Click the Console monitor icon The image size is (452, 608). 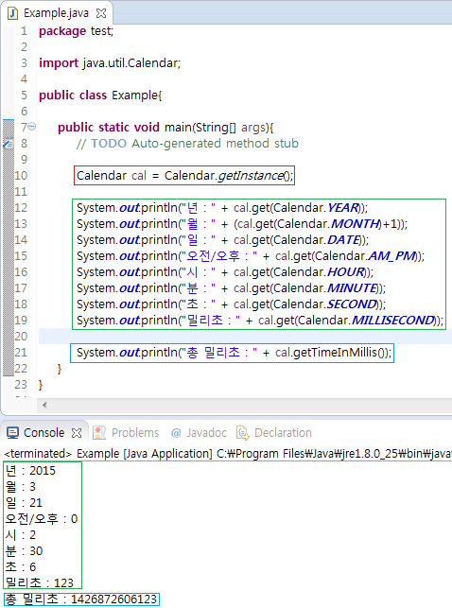[x=13, y=433]
